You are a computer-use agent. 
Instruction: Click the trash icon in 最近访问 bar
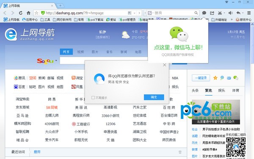[180, 152]
